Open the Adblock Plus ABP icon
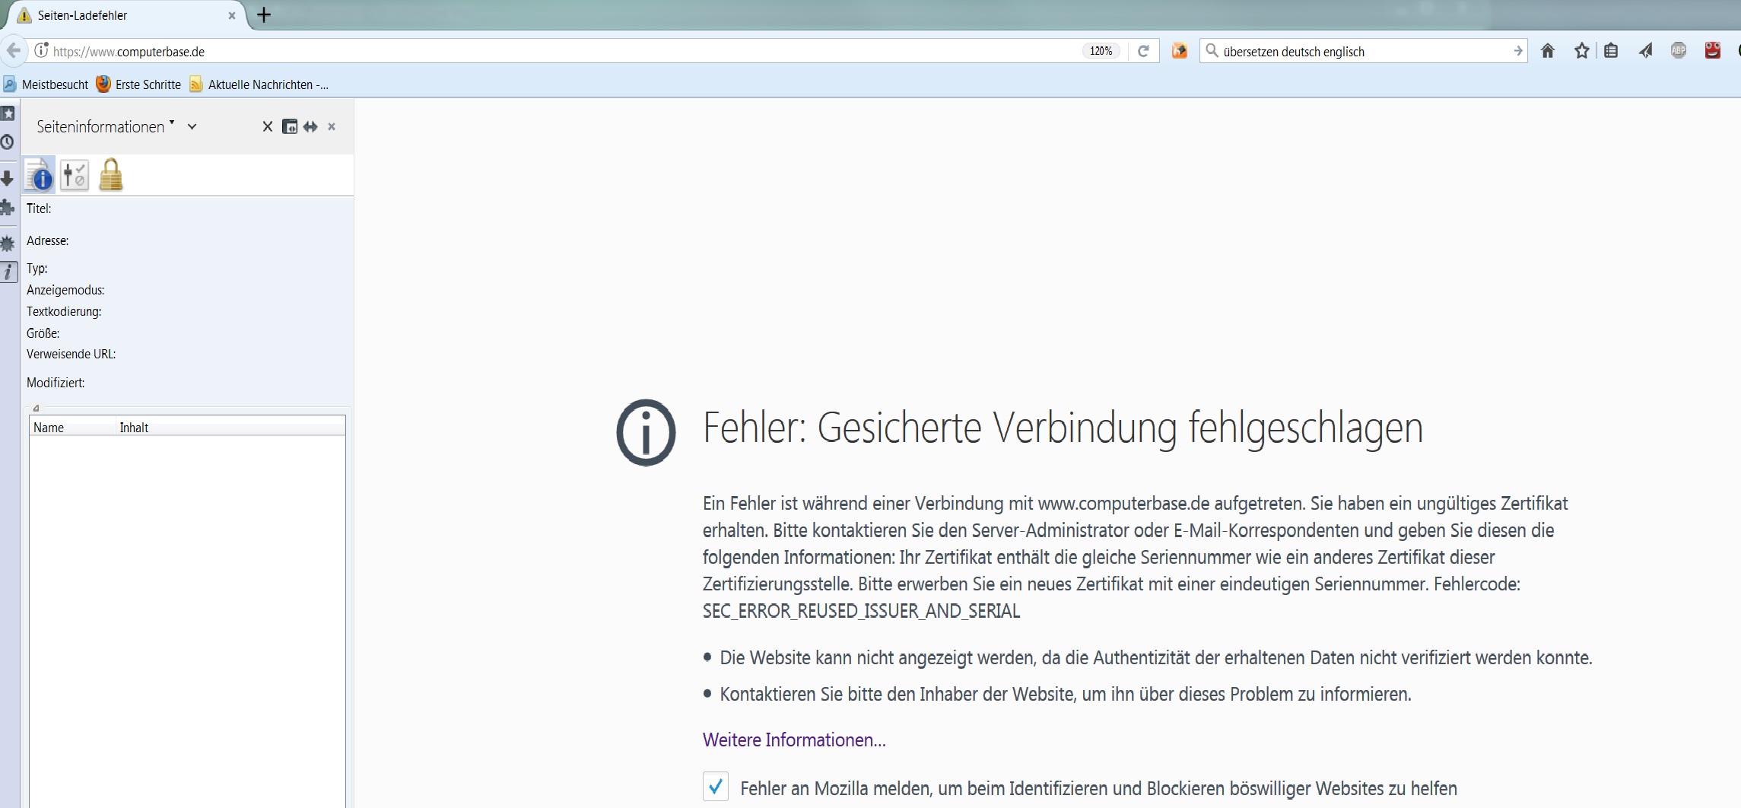 point(1679,51)
